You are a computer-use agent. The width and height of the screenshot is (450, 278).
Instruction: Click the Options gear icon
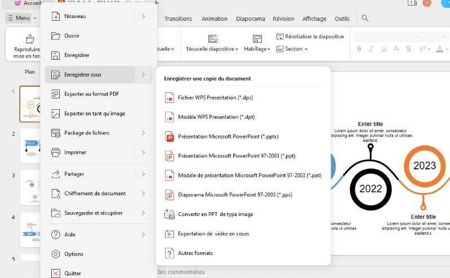tap(56, 254)
